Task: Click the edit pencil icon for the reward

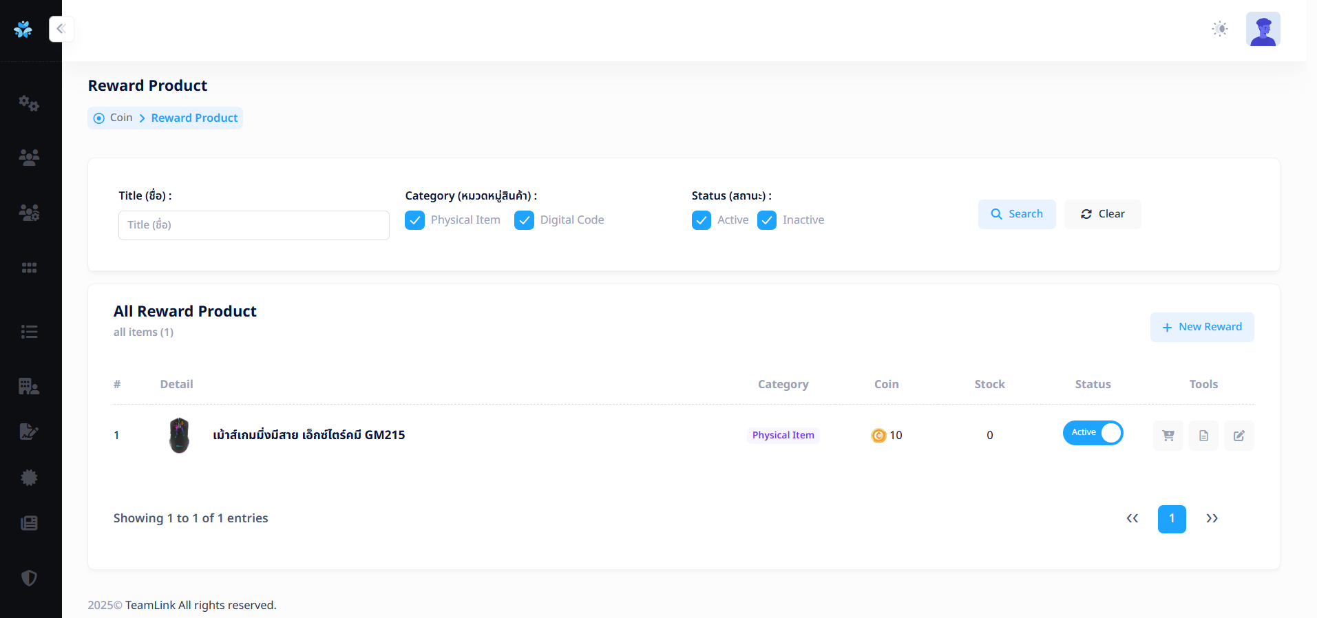Action: (x=1239, y=436)
